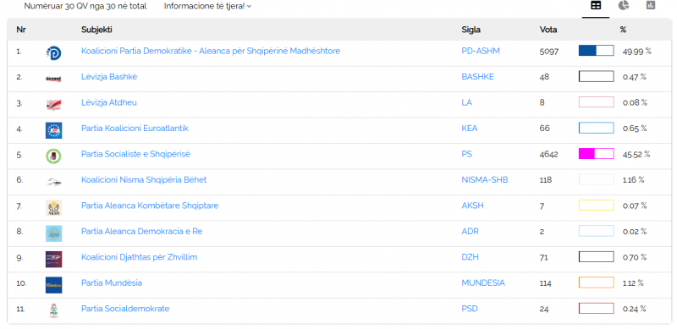
Task: Switch to pie chart view icon
Action: point(623,6)
